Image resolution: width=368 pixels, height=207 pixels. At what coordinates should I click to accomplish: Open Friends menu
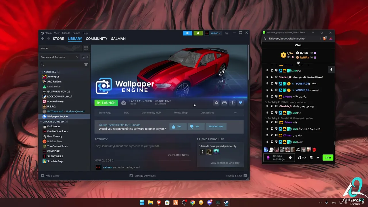coord(66,33)
